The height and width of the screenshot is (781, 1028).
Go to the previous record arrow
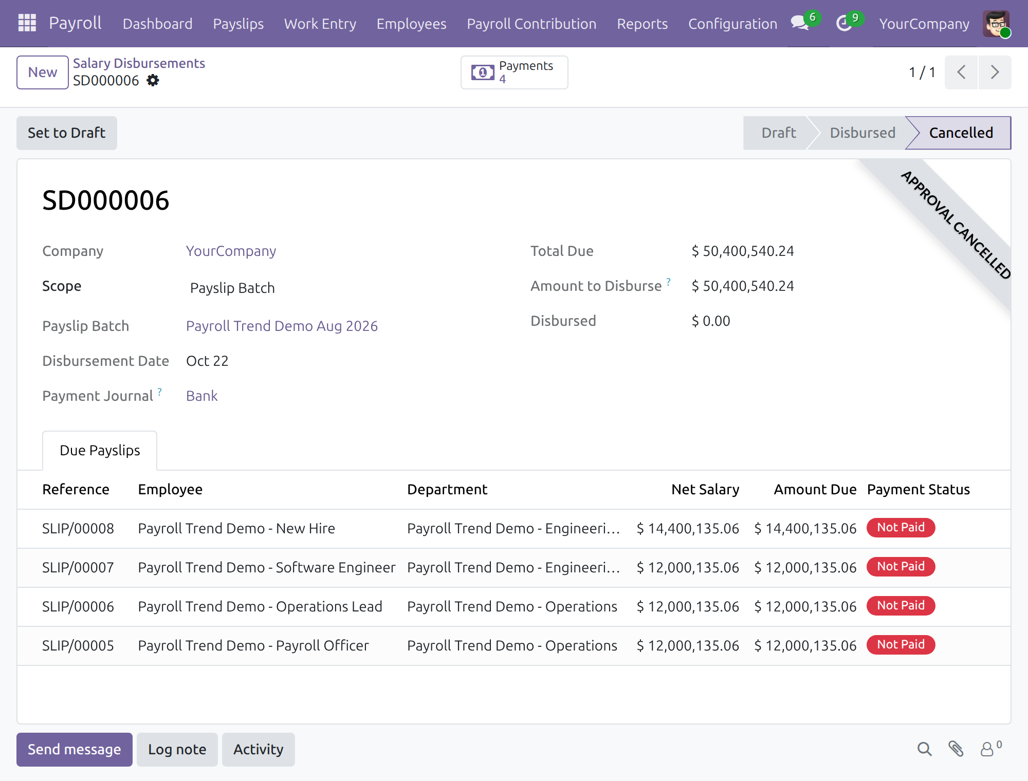tap(961, 72)
